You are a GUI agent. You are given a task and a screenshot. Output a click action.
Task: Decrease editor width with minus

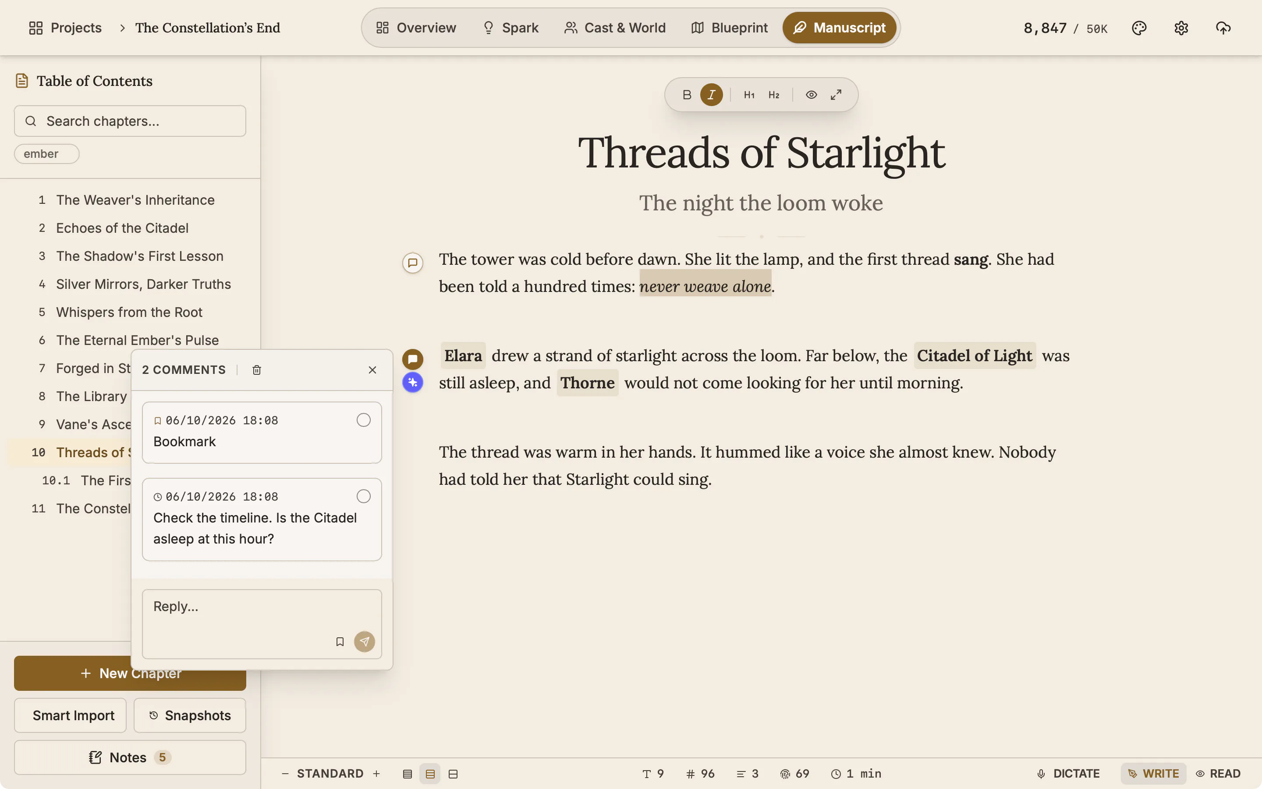285,773
